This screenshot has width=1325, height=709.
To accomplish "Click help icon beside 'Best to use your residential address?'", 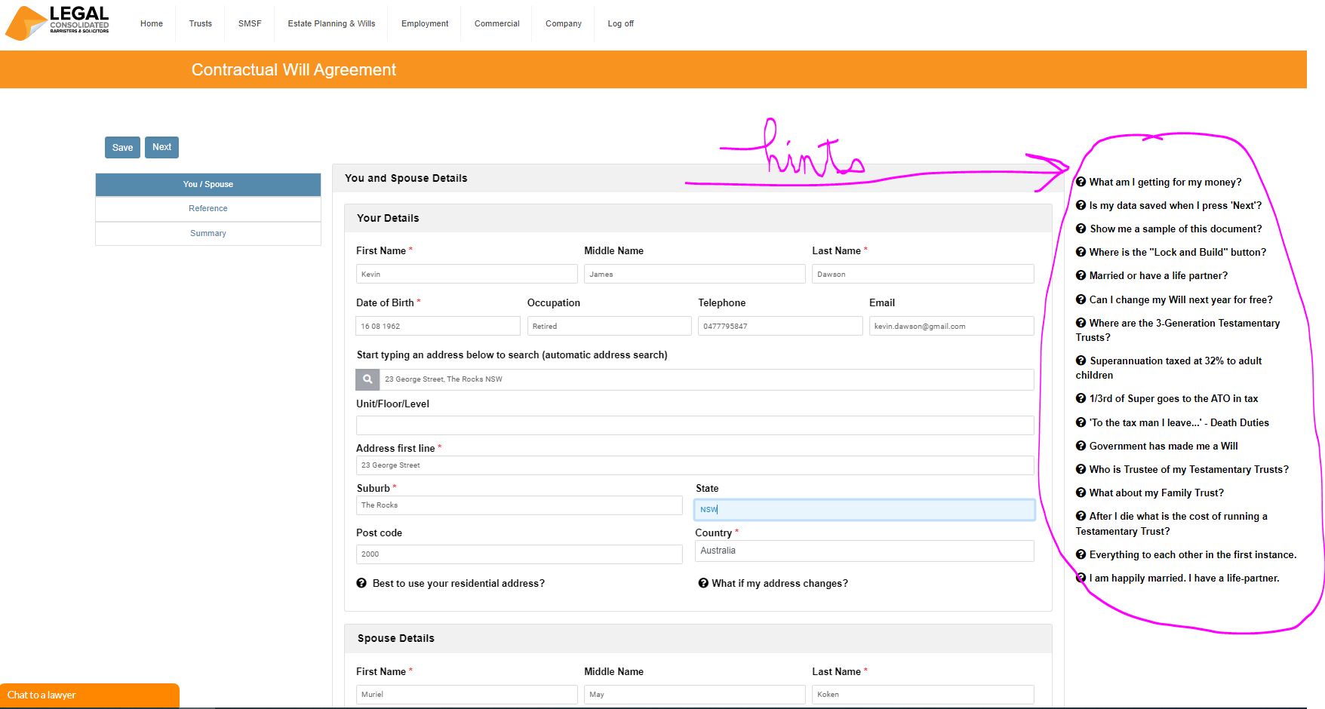I will point(361,583).
